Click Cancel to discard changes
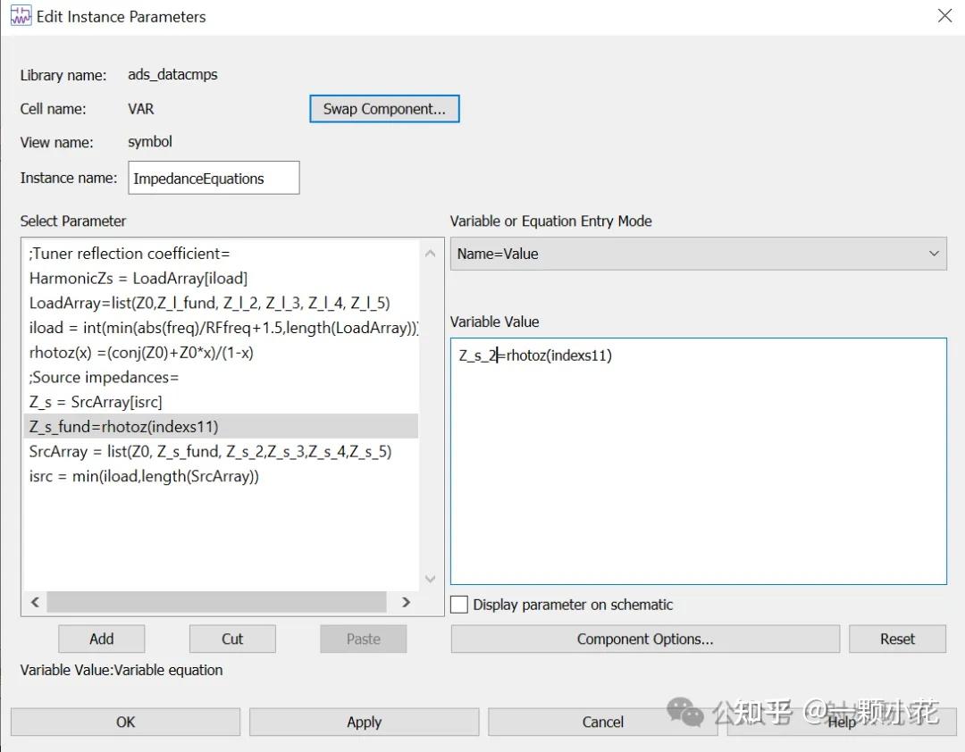The image size is (965, 752). pos(602,722)
